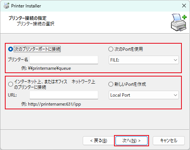
Task: Open the FILE: port dropdown
Action: point(144,60)
